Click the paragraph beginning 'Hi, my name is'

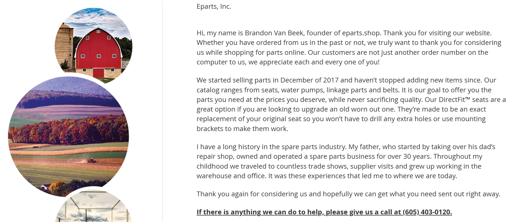pos(349,47)
